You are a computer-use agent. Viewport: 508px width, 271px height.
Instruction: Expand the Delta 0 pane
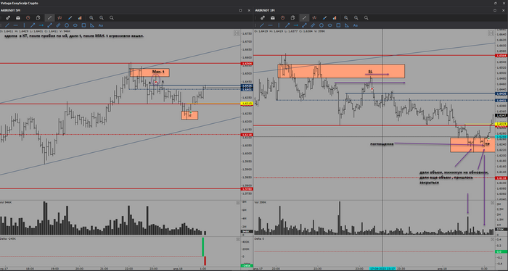[492, 239]
